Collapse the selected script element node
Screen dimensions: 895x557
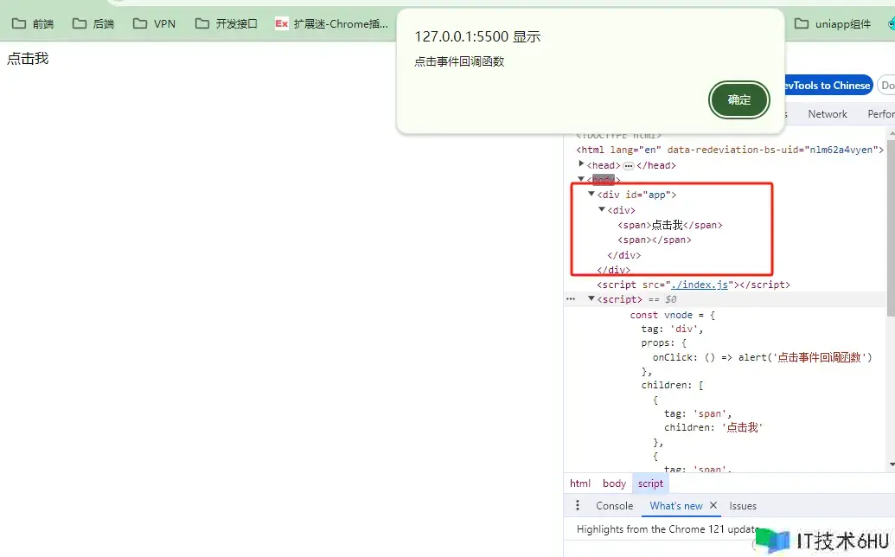[x=591, y=298]
